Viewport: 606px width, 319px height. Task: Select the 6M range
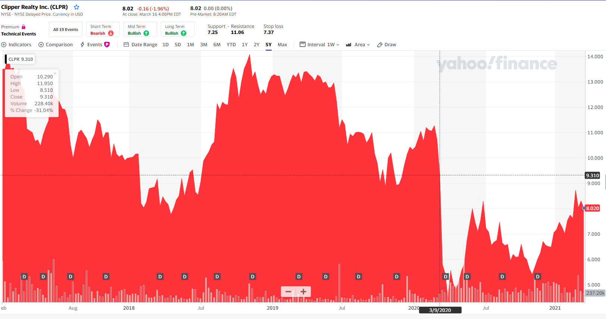(217, 44)
